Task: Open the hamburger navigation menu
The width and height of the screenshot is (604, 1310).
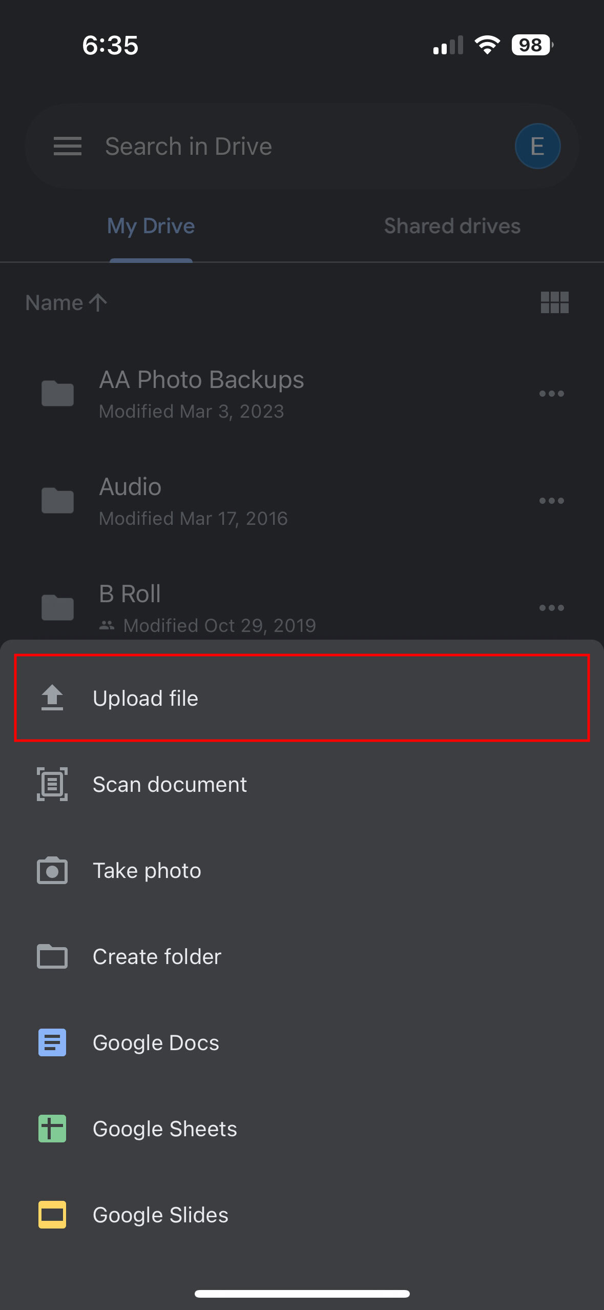Action: point(68,147)
